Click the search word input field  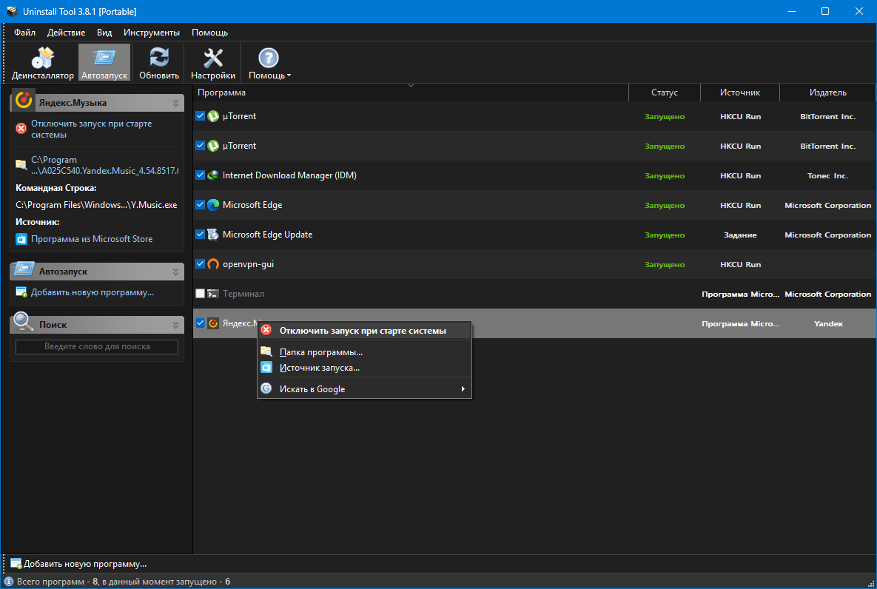[x=97, y=346]
